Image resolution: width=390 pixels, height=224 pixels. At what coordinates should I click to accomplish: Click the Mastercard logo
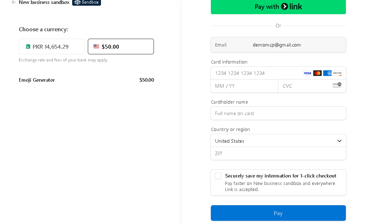pos(317,73)
